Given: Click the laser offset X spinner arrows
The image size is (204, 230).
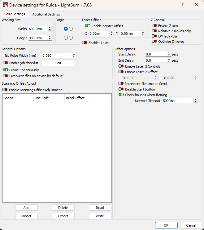Looking at the screenshot, I should coord(112,33).
